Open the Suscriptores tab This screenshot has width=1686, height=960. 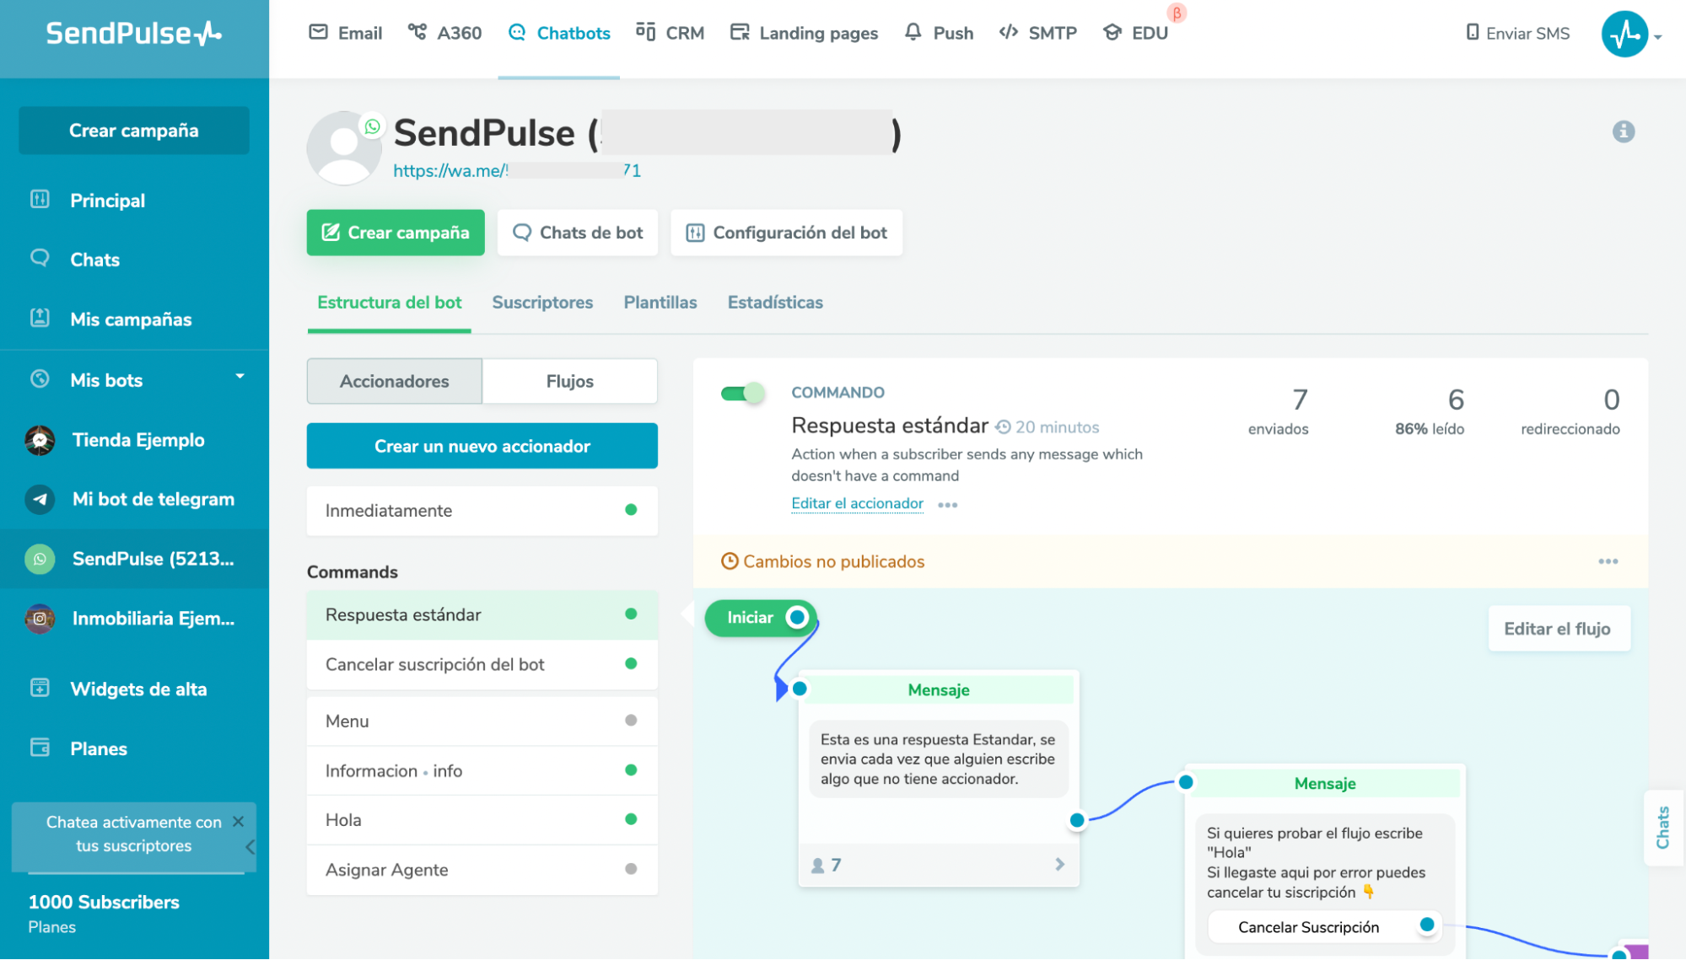point(542,303)
